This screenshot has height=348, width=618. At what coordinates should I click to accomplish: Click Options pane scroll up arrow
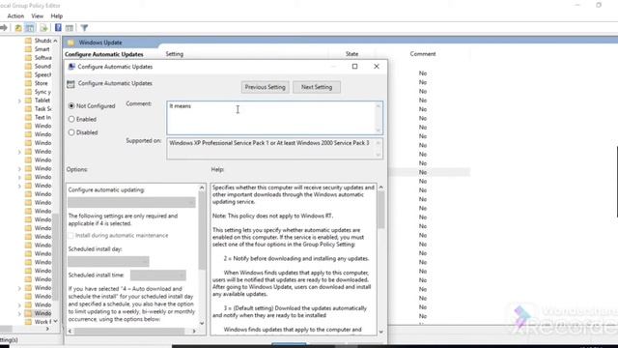click(202, 188)
